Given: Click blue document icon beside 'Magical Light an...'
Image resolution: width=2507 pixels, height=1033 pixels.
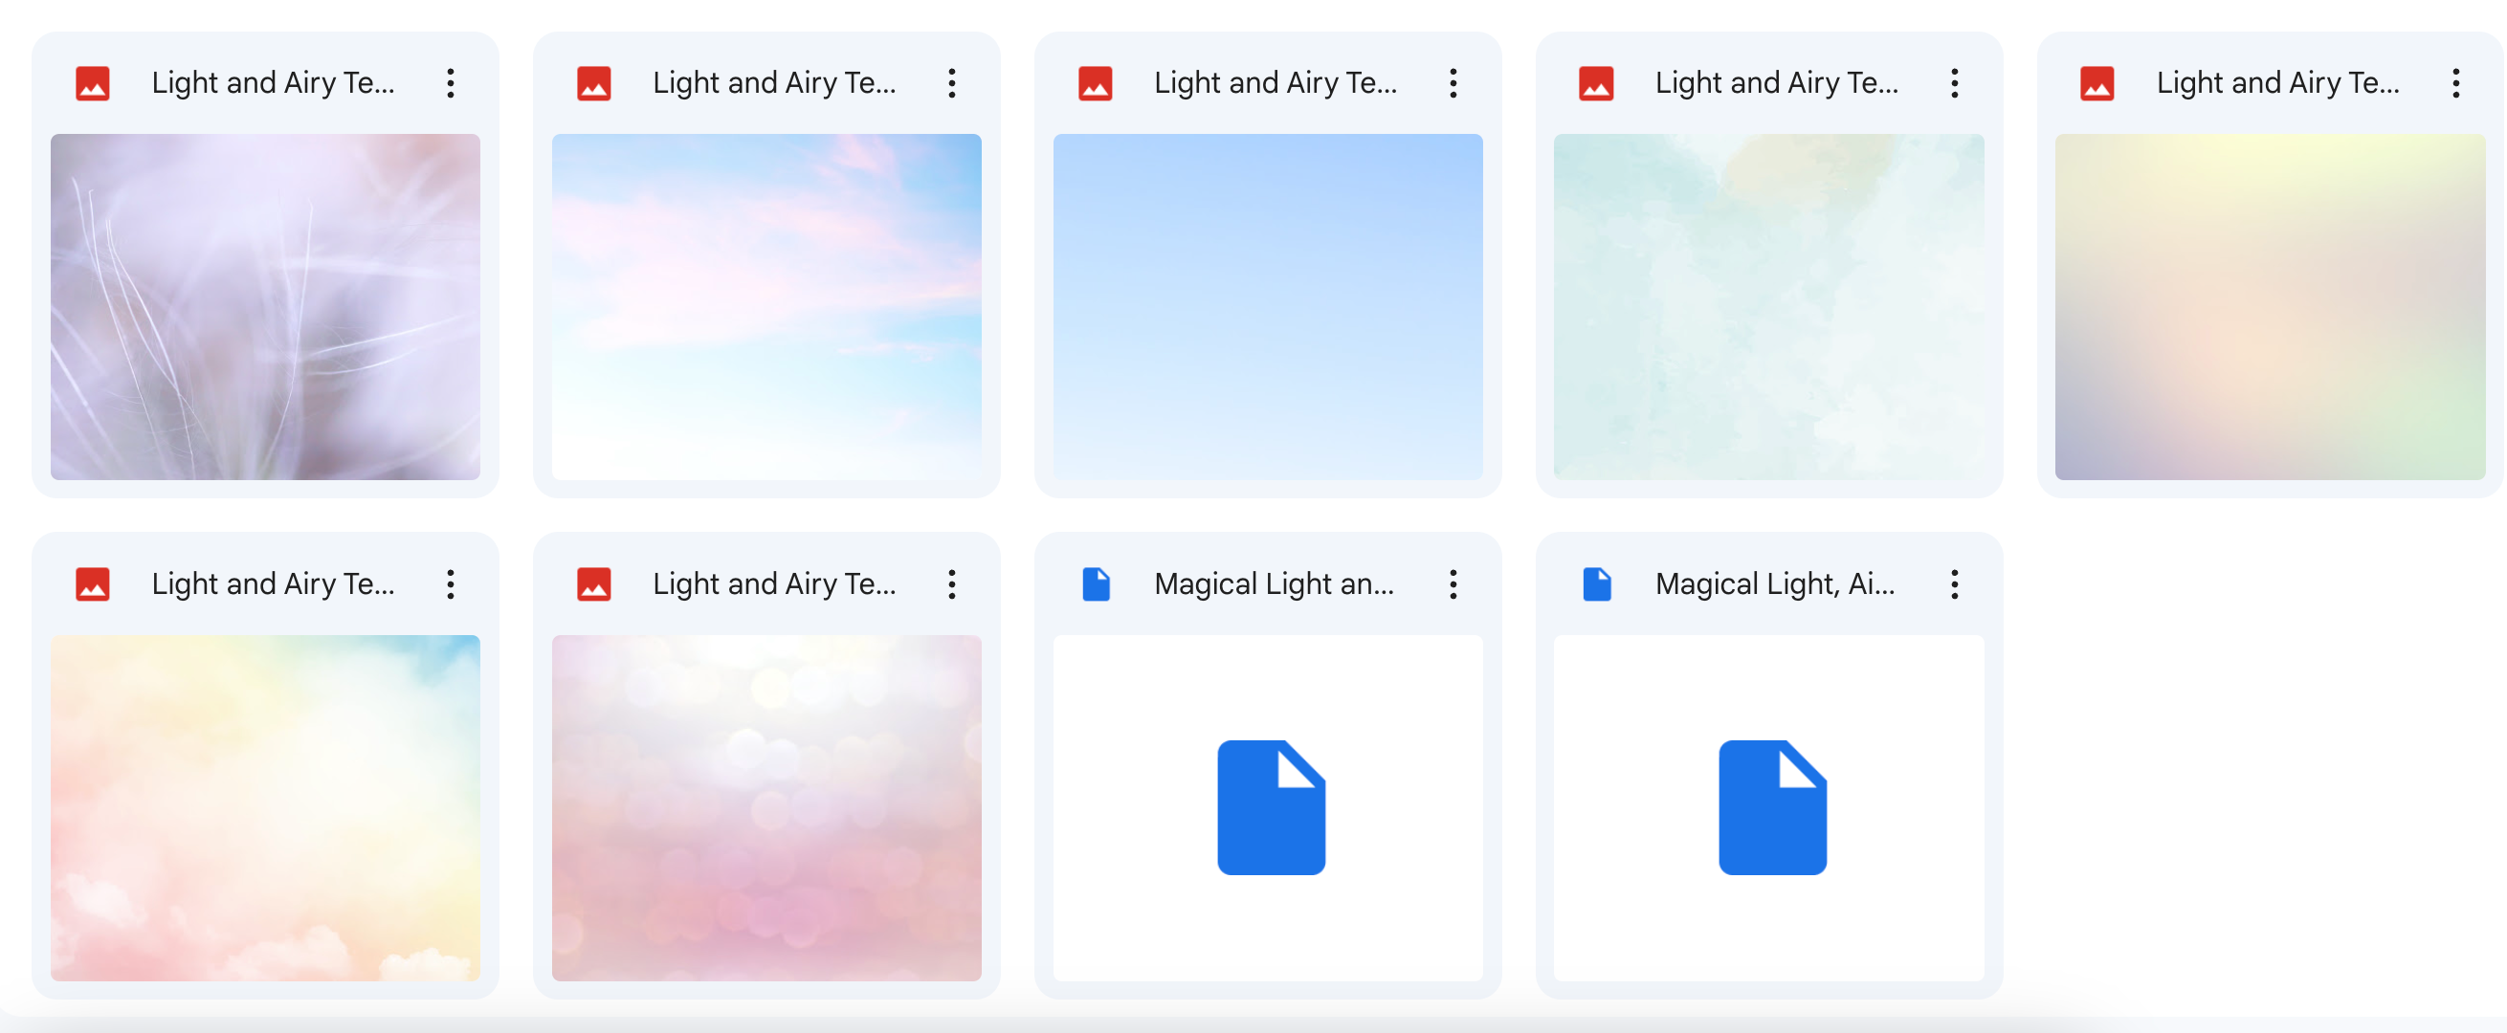Looking at the screenshot, I should (x=1096, y=584).
